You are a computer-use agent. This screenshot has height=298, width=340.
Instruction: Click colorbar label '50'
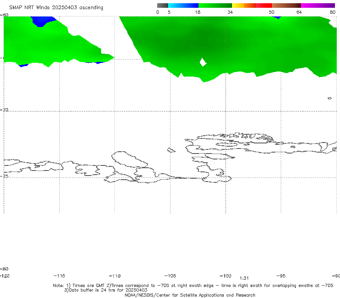tap(272, 12)
